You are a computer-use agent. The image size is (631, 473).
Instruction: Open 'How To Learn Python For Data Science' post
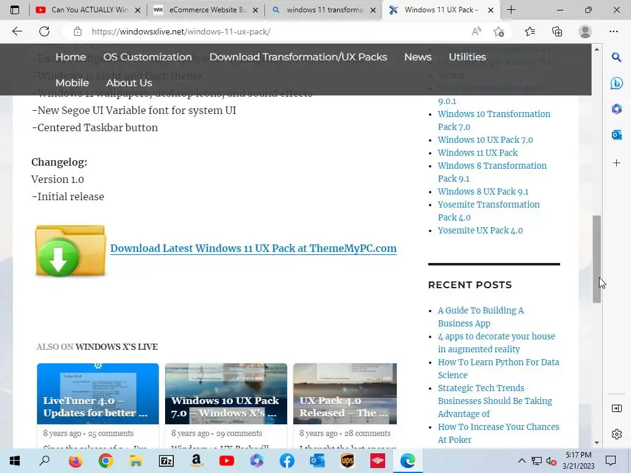[498, 368]
